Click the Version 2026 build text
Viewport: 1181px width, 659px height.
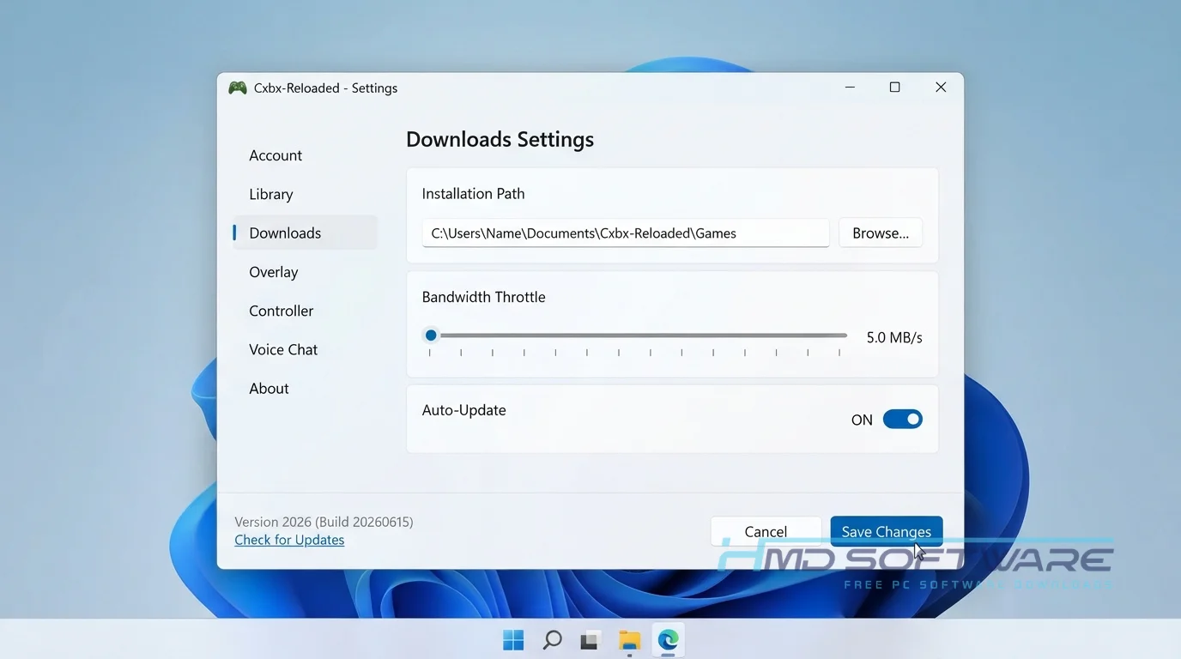[x=324, y=522]
